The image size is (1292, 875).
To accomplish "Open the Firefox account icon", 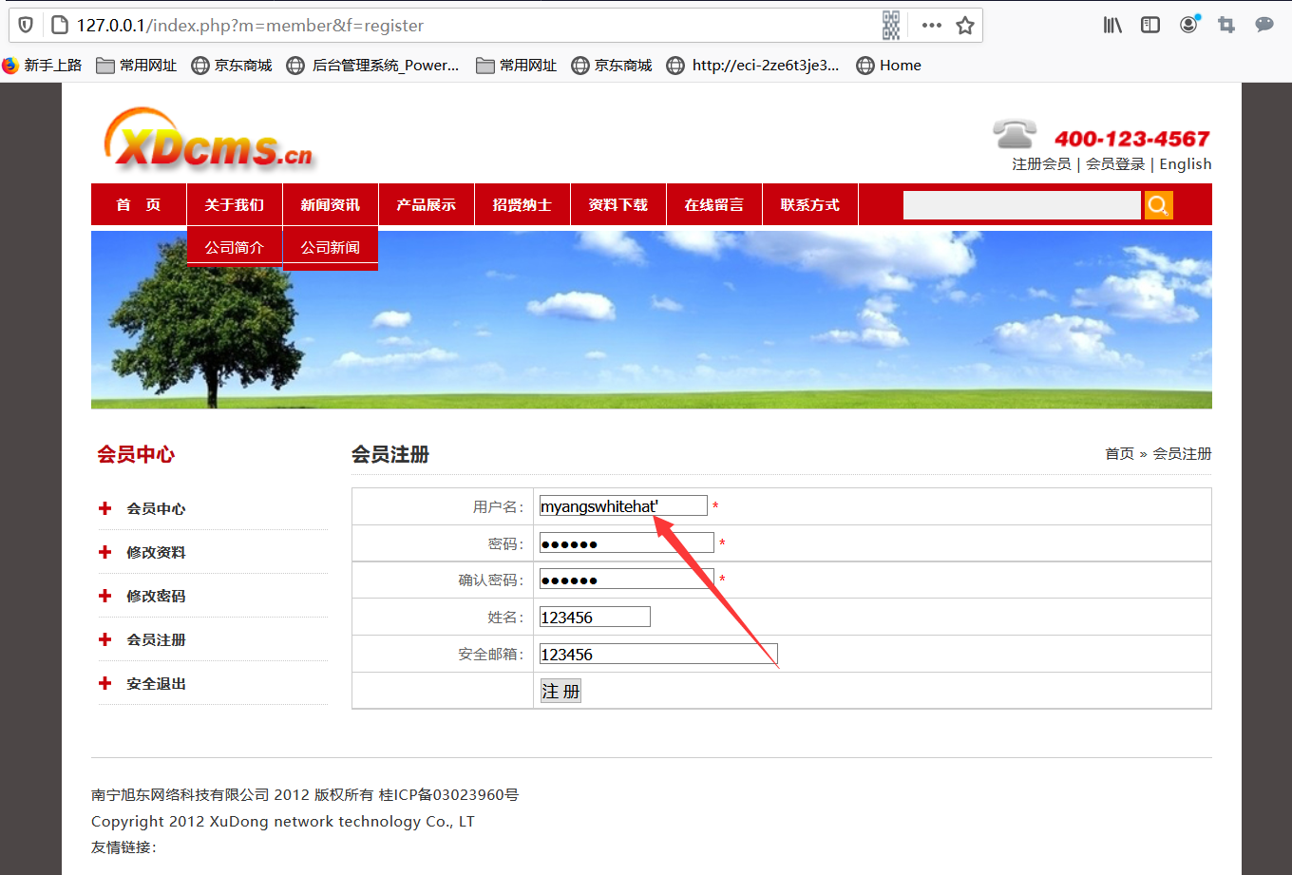I will click(1188, 25).
